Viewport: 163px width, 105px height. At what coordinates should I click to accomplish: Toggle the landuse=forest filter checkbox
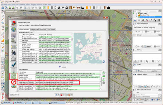click(x=134, y=95)
